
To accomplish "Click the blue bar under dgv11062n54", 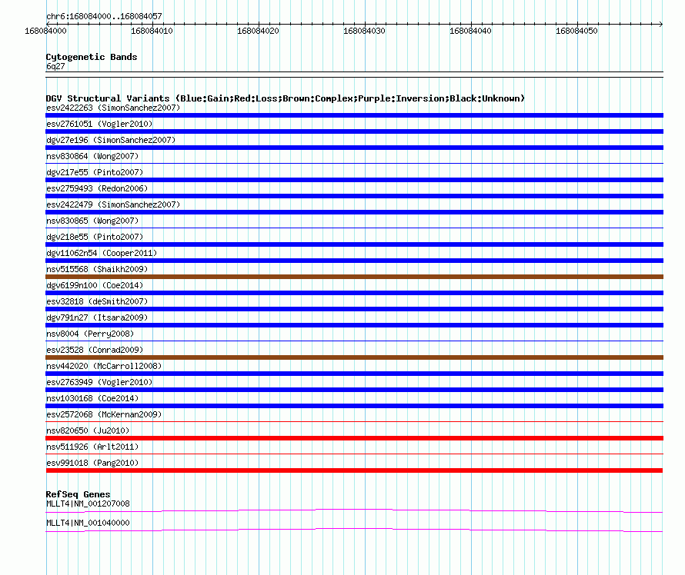I will point(354,261).
